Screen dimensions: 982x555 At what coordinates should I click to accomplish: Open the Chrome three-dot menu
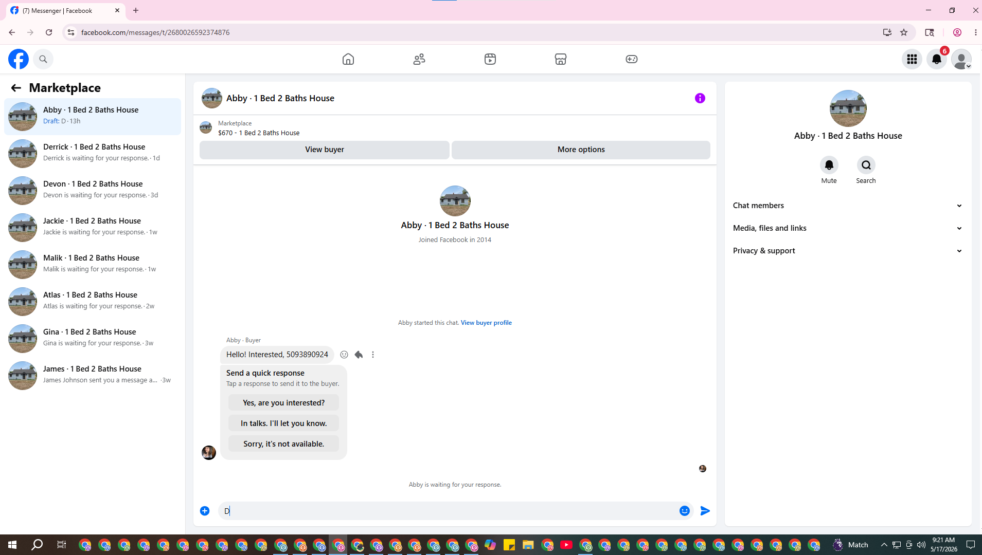[x=976, y=32]
